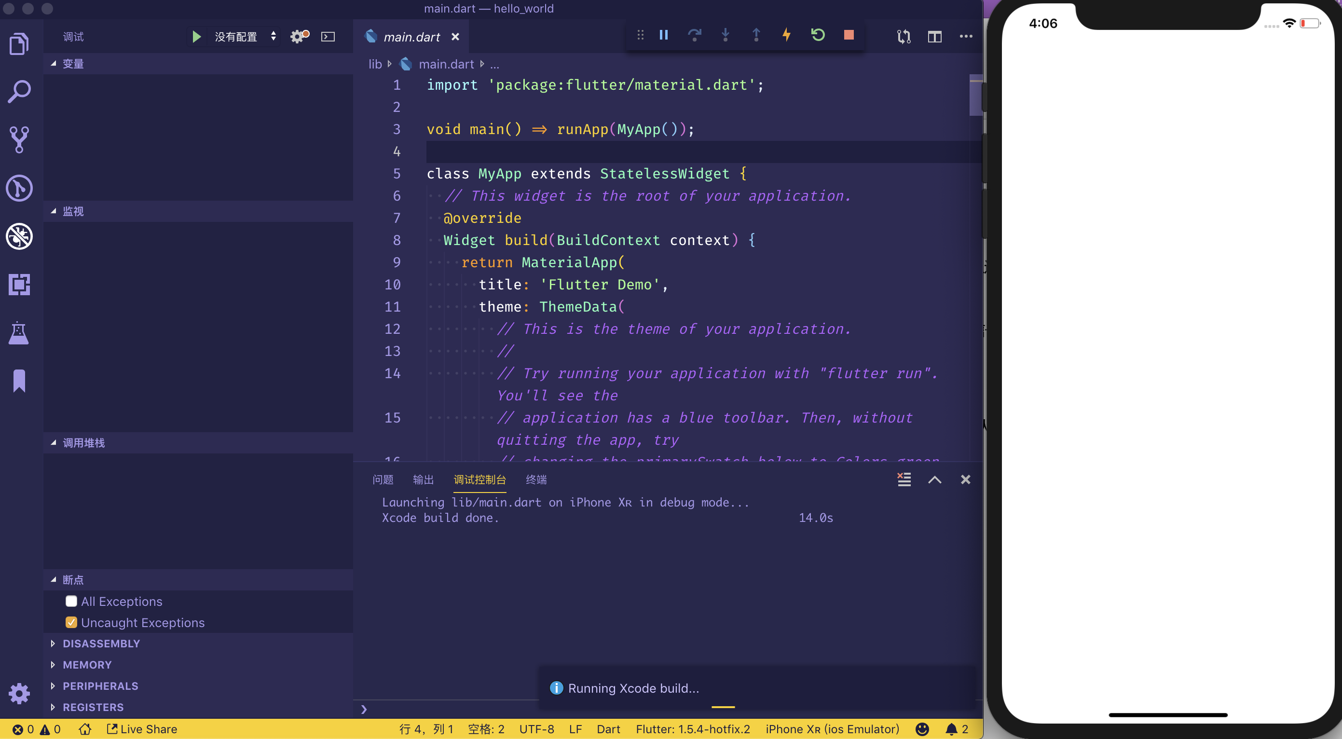Click on line 3 in the editor gutter
The image size is (1342, 739).
(395, 128)
